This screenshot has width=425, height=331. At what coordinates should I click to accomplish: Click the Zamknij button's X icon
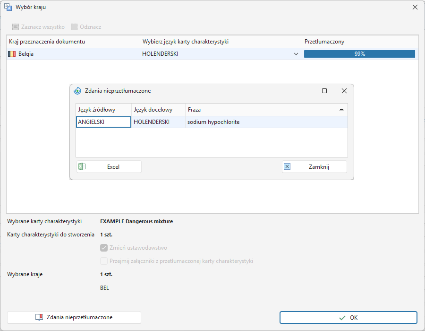[287, 166]
